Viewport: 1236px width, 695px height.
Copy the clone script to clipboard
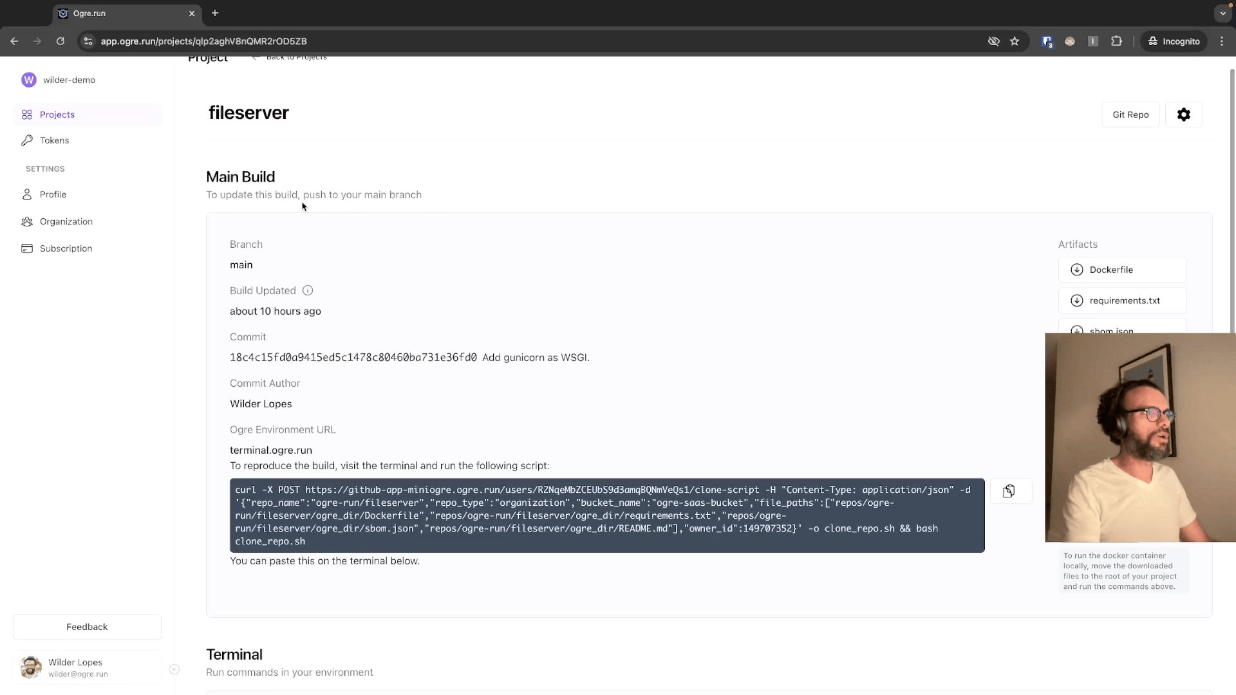point(1009,492)
